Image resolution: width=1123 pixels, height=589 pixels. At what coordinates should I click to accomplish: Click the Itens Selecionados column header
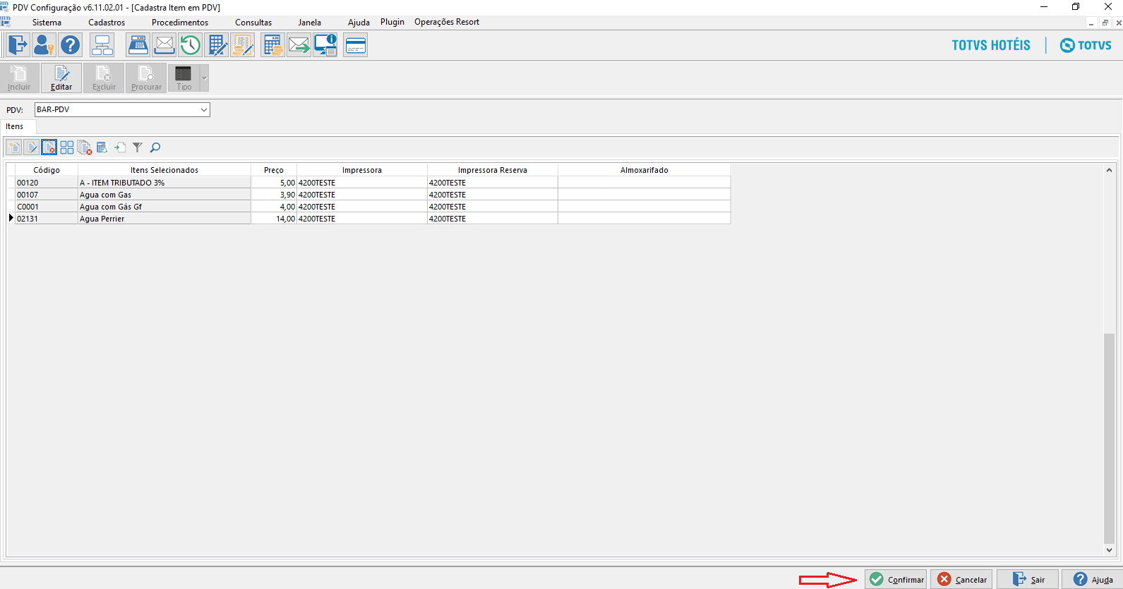(164, 170)
